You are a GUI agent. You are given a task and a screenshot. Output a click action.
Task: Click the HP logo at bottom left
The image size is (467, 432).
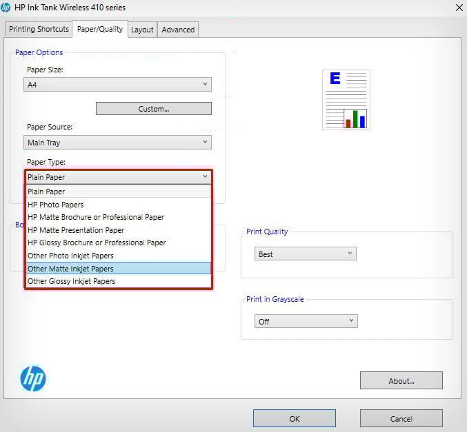[x=33, y=378]
